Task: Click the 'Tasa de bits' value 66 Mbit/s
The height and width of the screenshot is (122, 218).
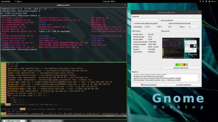Action: pos(151,52)
